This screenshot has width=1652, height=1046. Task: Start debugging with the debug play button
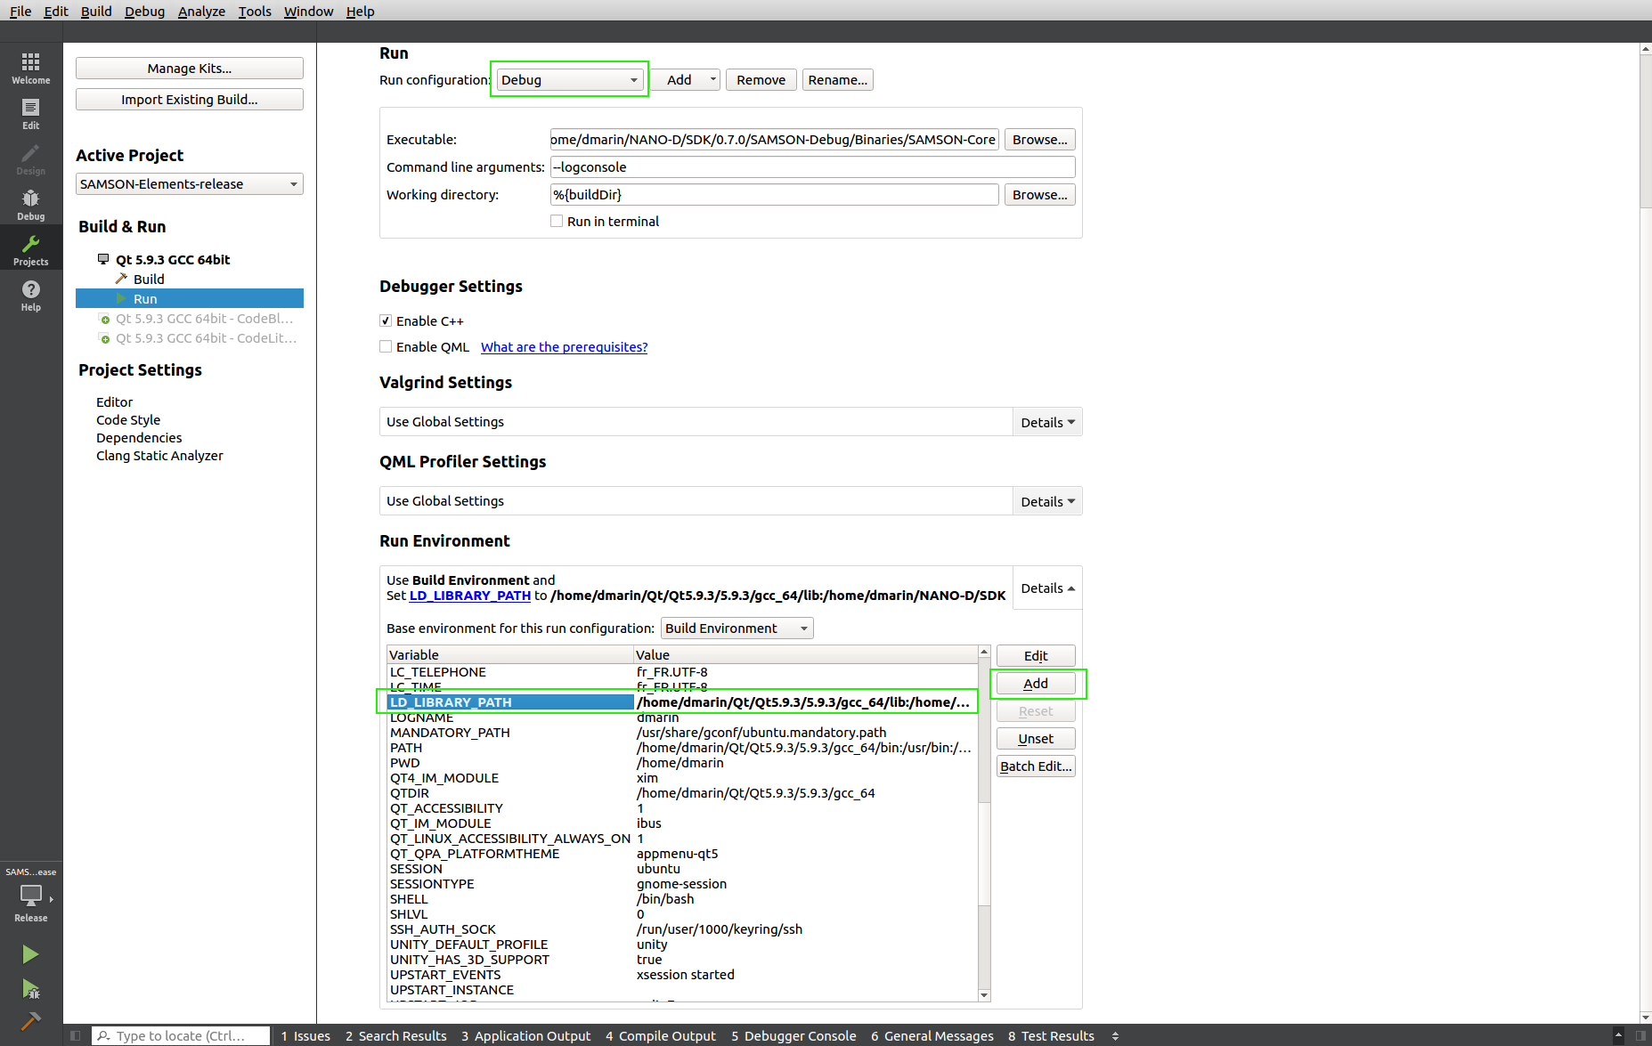(x=29, y=990)
